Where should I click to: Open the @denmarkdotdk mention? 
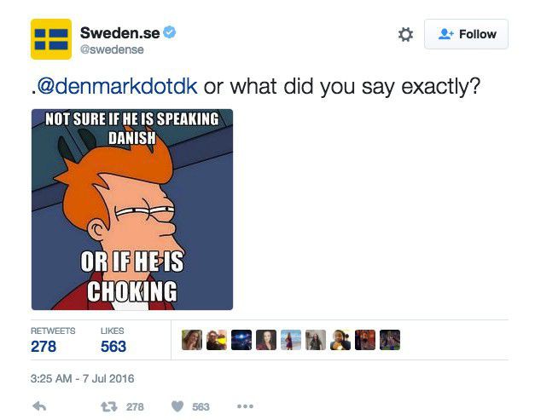coord(118,87)
